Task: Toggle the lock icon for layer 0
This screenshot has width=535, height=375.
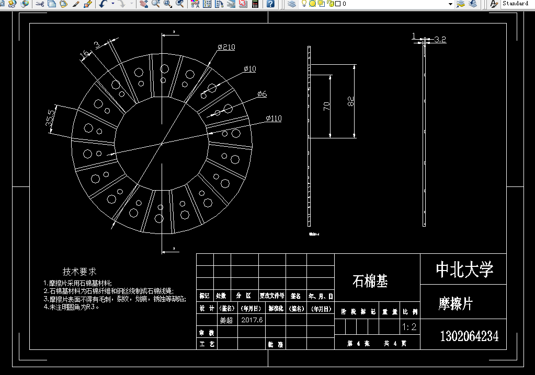Action: point(331,4)
